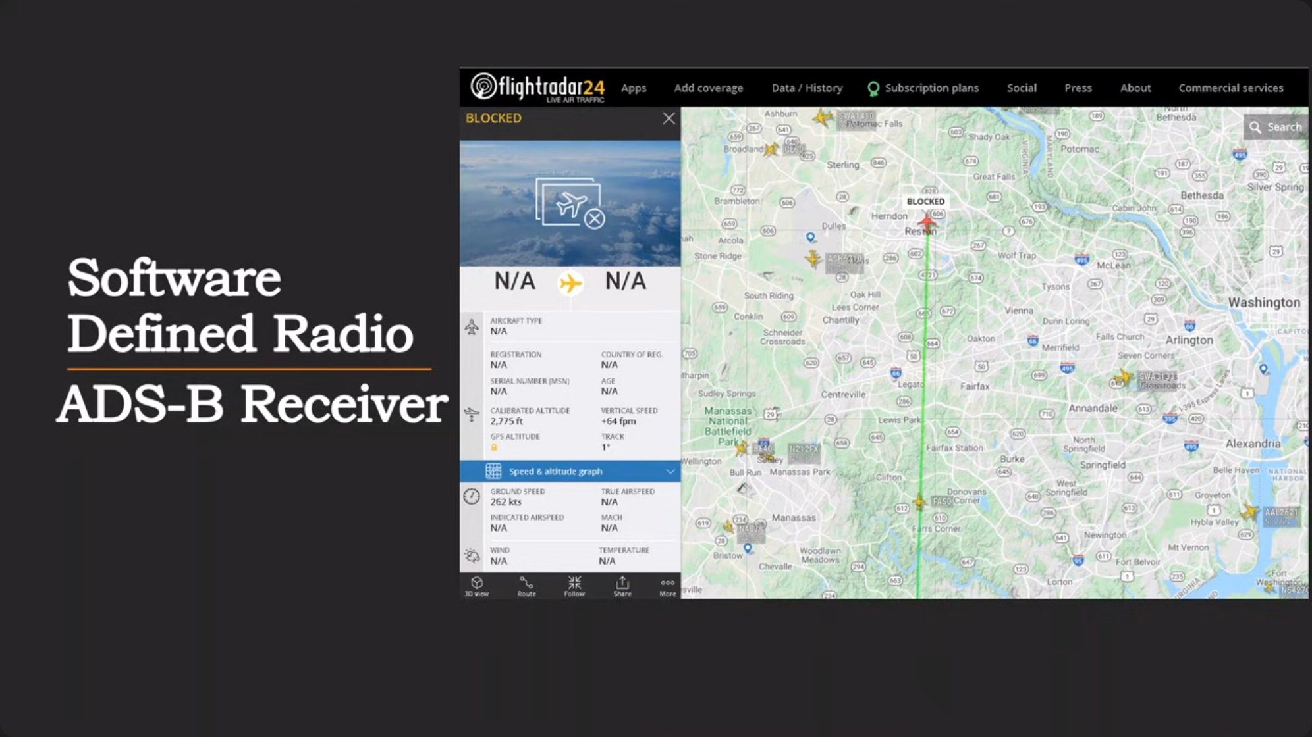Click the vertical speed value +64 fpm
The width and height of the screenshot is (1312, 737).
tap(618, 421)
